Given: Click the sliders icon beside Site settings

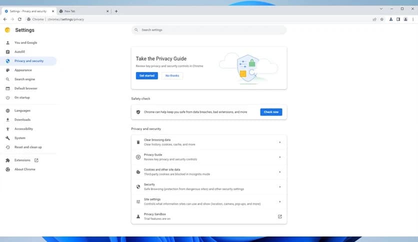Looking at the screenshot, I should [x=138, y=202].
